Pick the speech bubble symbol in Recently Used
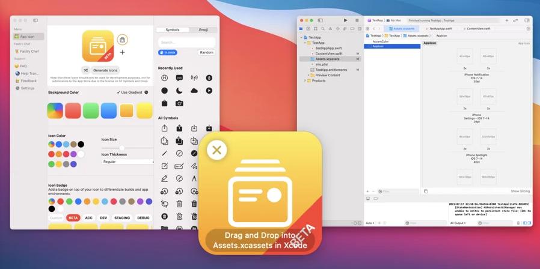 pyautogui.click(x=179, y=78)
